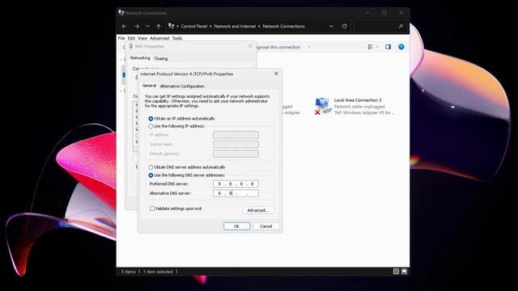
Task: Go forward with the explorer forward arrow
Action: pos(137,26)
